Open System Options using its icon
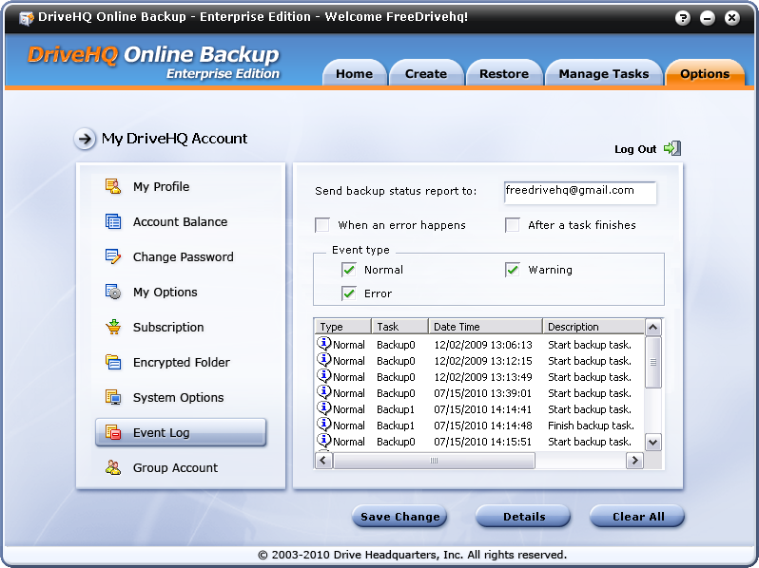Viewport: 759px width, 568px height. coord(113,397)
